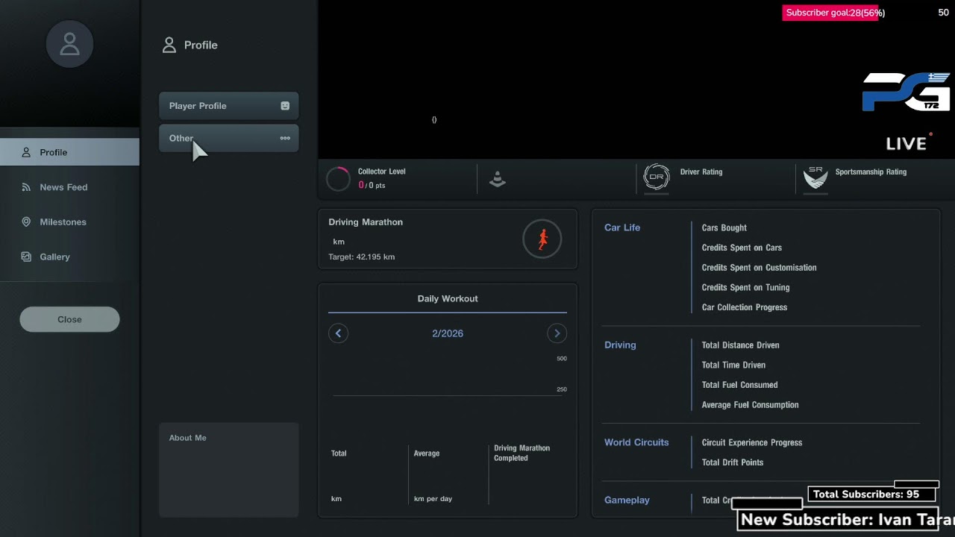Click the Credits Spent on Customisation stat
This screenshot has width=955, height=537.
tap(759, 268)
